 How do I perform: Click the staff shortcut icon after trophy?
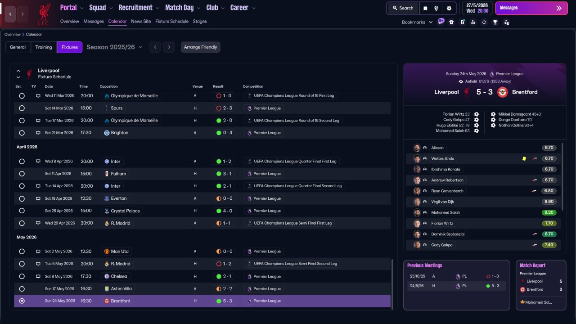coord(506,22)
